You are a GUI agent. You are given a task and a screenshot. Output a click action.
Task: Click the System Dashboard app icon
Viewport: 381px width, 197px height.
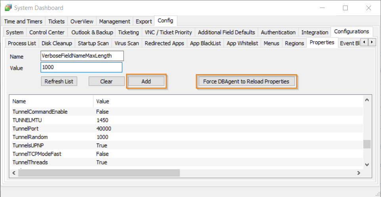[x=8, y=8]
